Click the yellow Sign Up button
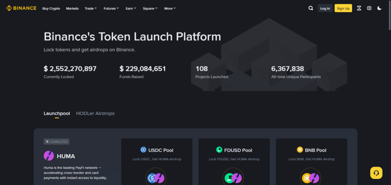Screen dimensions: 391x185 point(343,8)
